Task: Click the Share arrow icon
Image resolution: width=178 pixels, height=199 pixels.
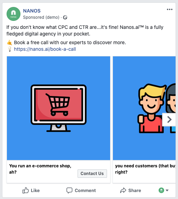Action: tap(123, 190)
